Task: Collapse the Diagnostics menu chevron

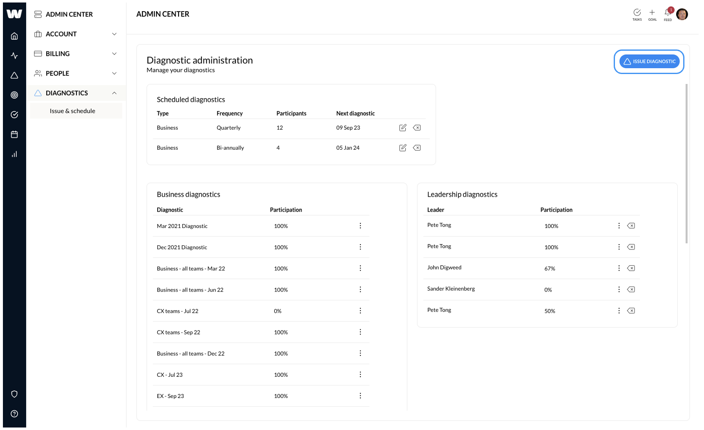Action: pyautogui.click(x=114, y=93)
